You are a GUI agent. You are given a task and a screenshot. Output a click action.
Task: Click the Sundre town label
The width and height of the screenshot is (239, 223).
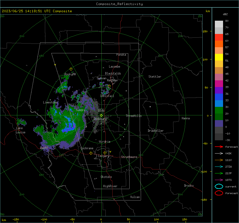pyautogui.click(x=80, y=110)
